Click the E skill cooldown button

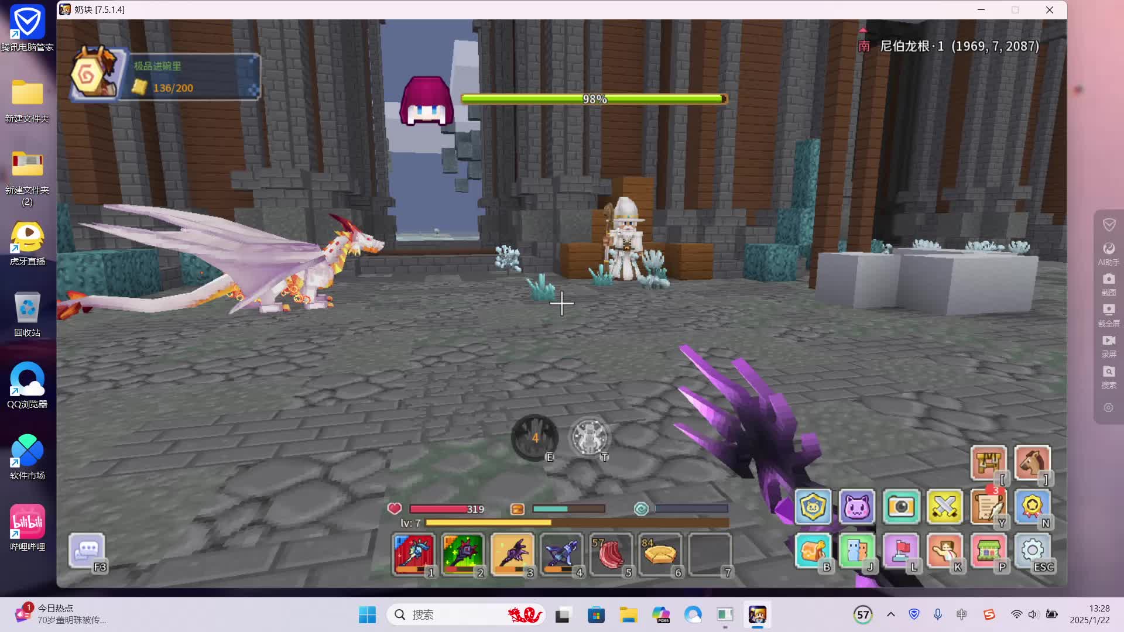tap(534, 438)
